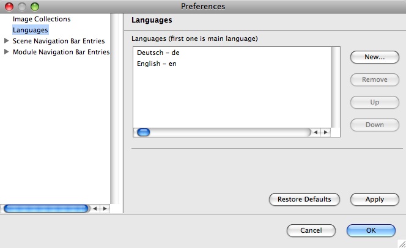This screenshot has width=406, height=248.
Task: Add a language with New... button
Action: point(375,57)
